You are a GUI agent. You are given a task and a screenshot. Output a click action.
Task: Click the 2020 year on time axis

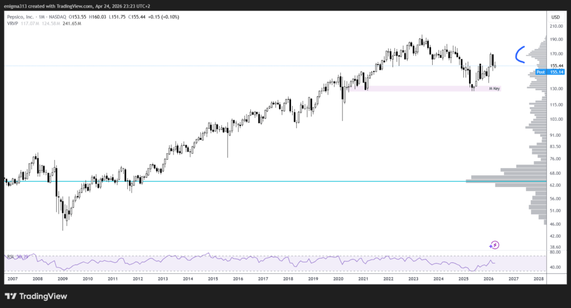point(338,279)
